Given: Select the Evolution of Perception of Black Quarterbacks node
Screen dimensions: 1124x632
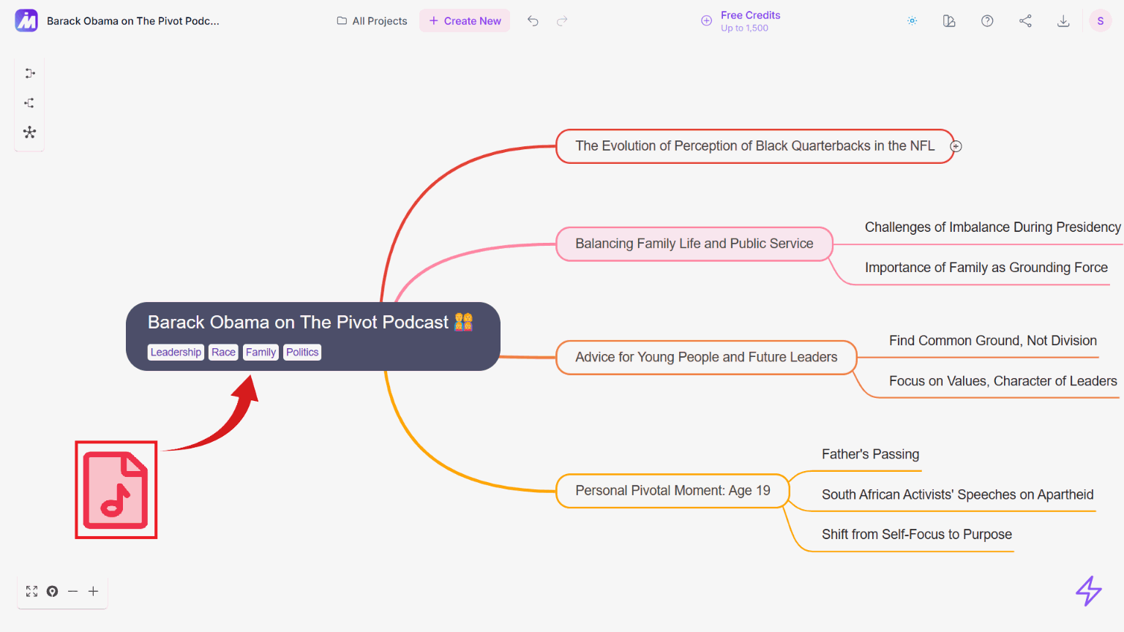Looking at the screenshot, I should click(755, 146).
